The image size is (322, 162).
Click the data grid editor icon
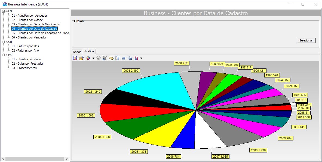click(123, 58)
